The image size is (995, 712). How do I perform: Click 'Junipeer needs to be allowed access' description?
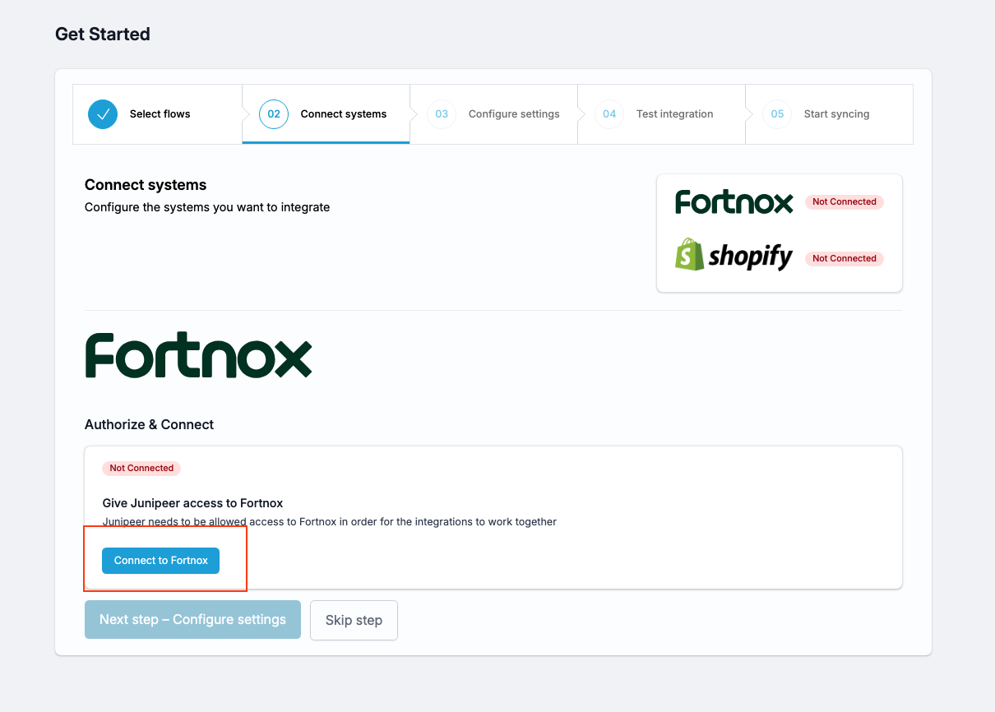click(330, 521)
